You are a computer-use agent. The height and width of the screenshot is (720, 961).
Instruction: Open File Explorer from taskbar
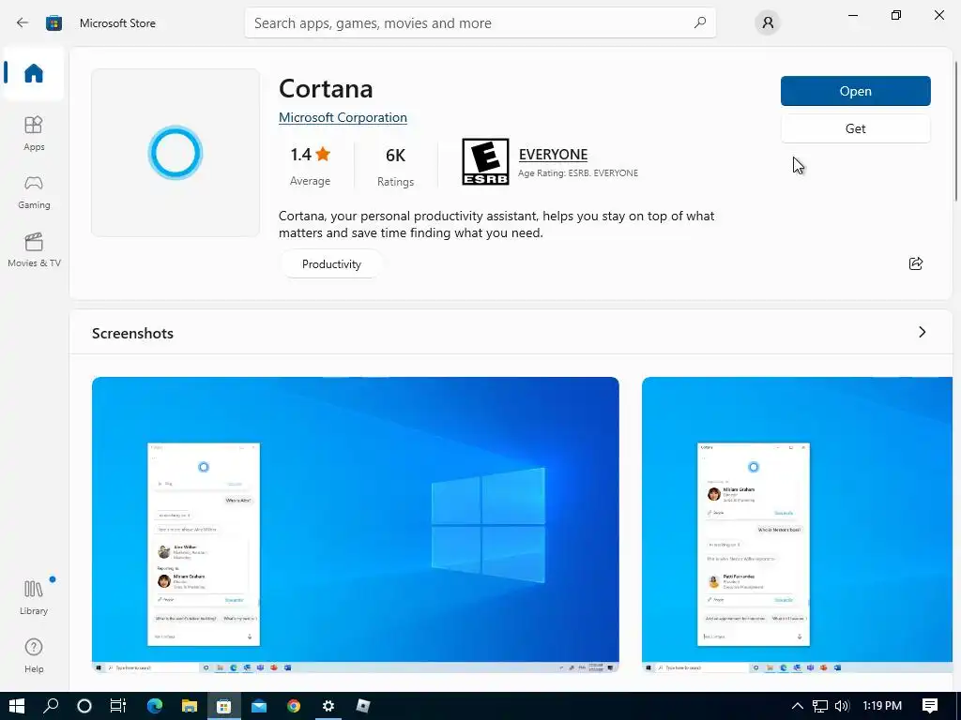190,706
